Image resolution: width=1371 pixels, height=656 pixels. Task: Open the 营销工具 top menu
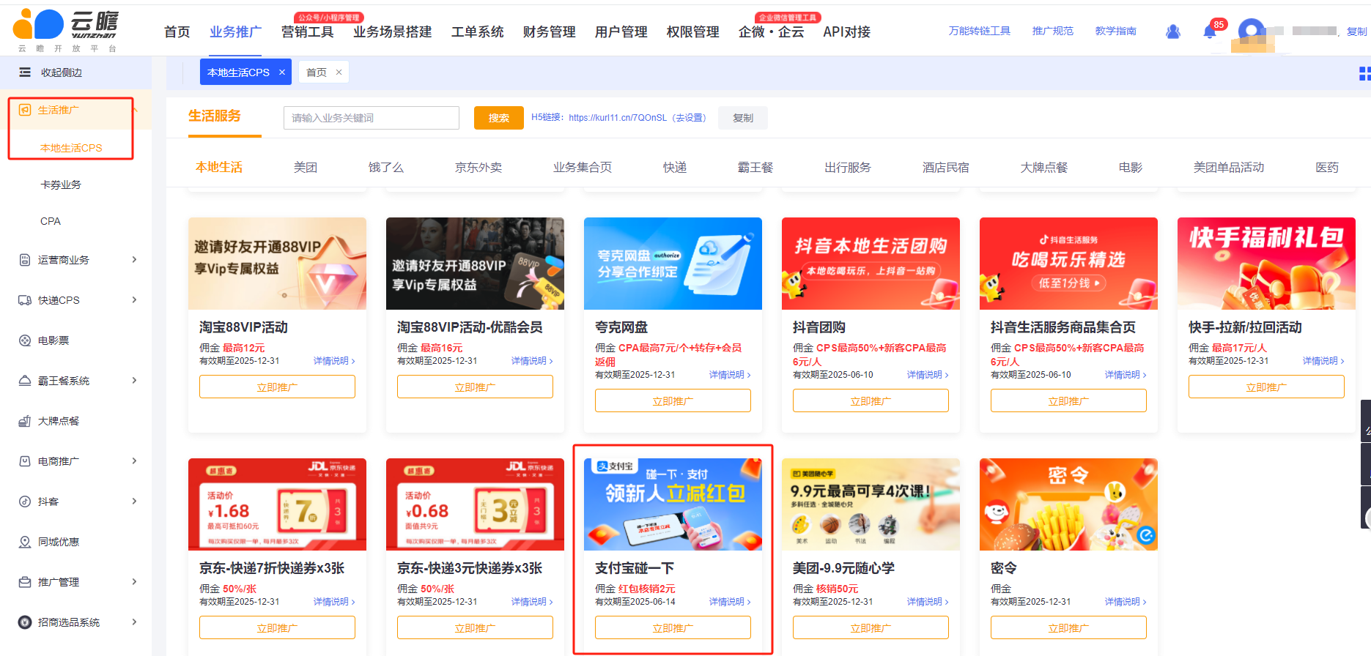pos(307,32)
